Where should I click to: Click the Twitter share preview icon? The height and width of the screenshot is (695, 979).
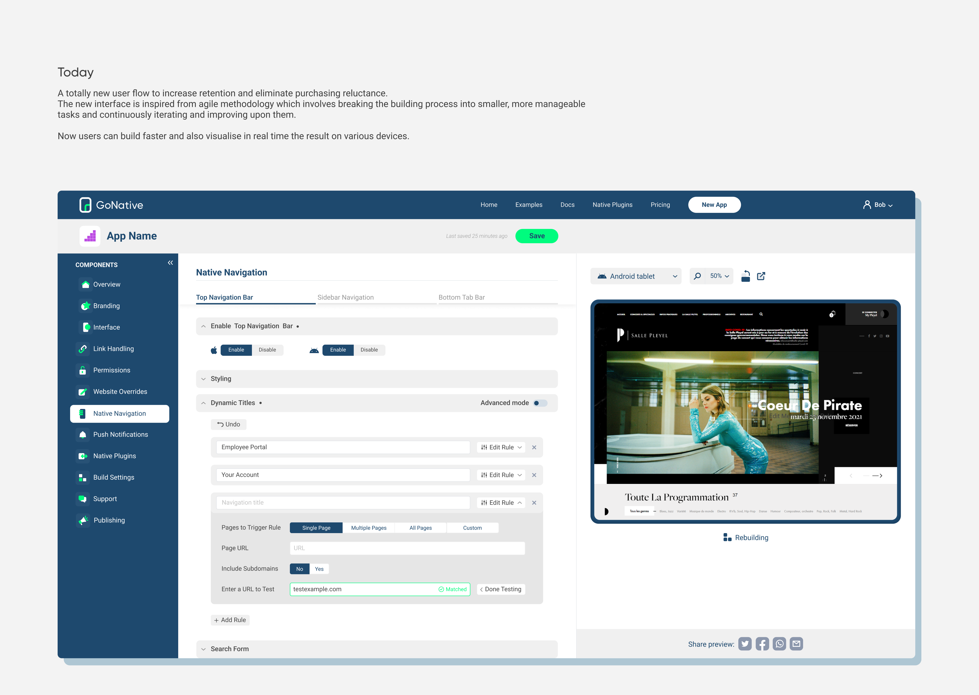(745, 644)
